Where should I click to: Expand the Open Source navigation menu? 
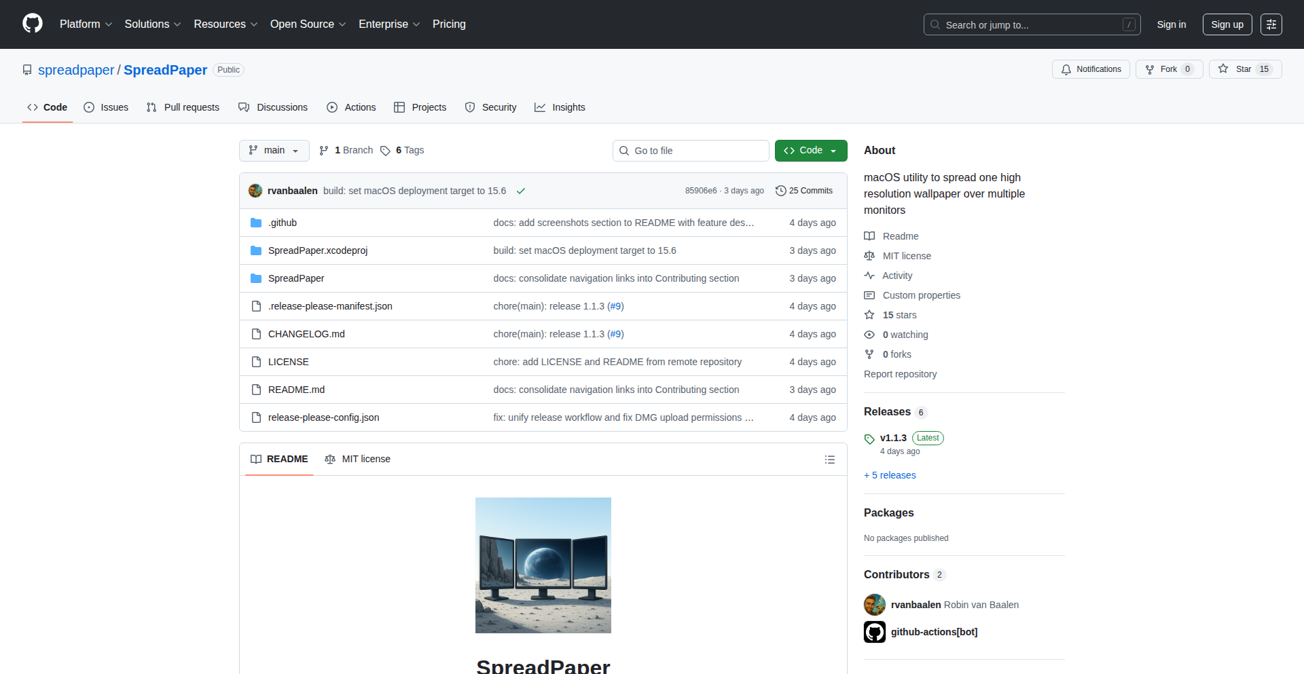click(x=308, y=24)
